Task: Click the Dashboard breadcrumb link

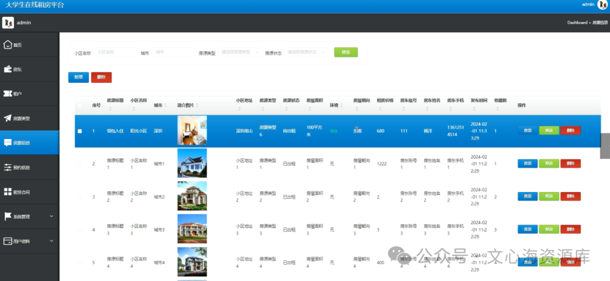Action: (577, 23)
